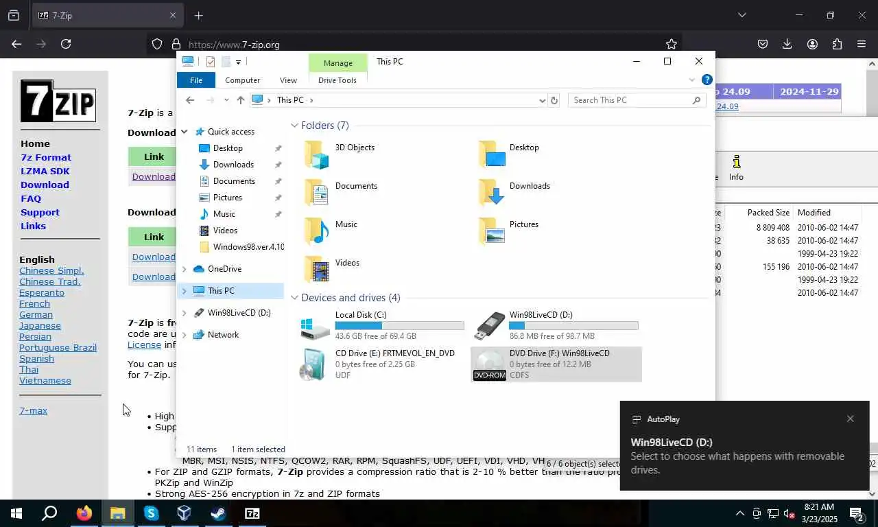Expand Network tree node

point(185,335)
